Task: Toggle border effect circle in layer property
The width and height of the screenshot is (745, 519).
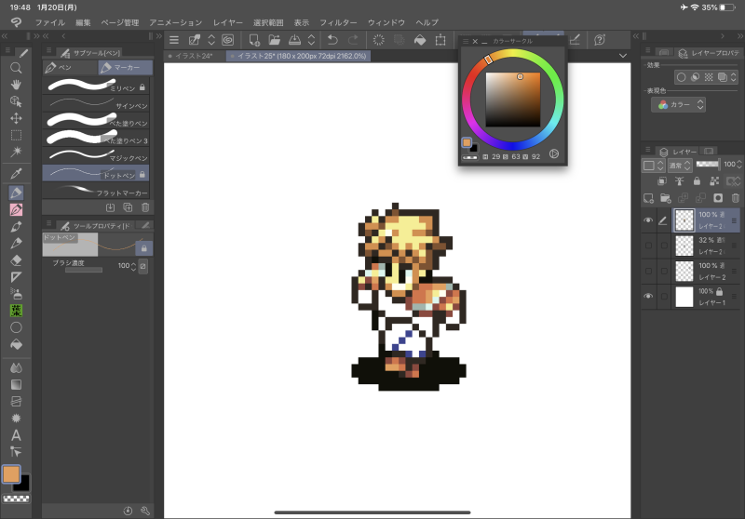Action: [x=681, y=77]
